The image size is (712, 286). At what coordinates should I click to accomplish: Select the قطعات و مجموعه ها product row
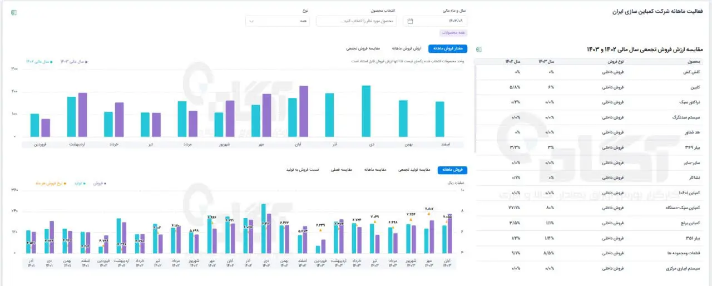[590, 253]
